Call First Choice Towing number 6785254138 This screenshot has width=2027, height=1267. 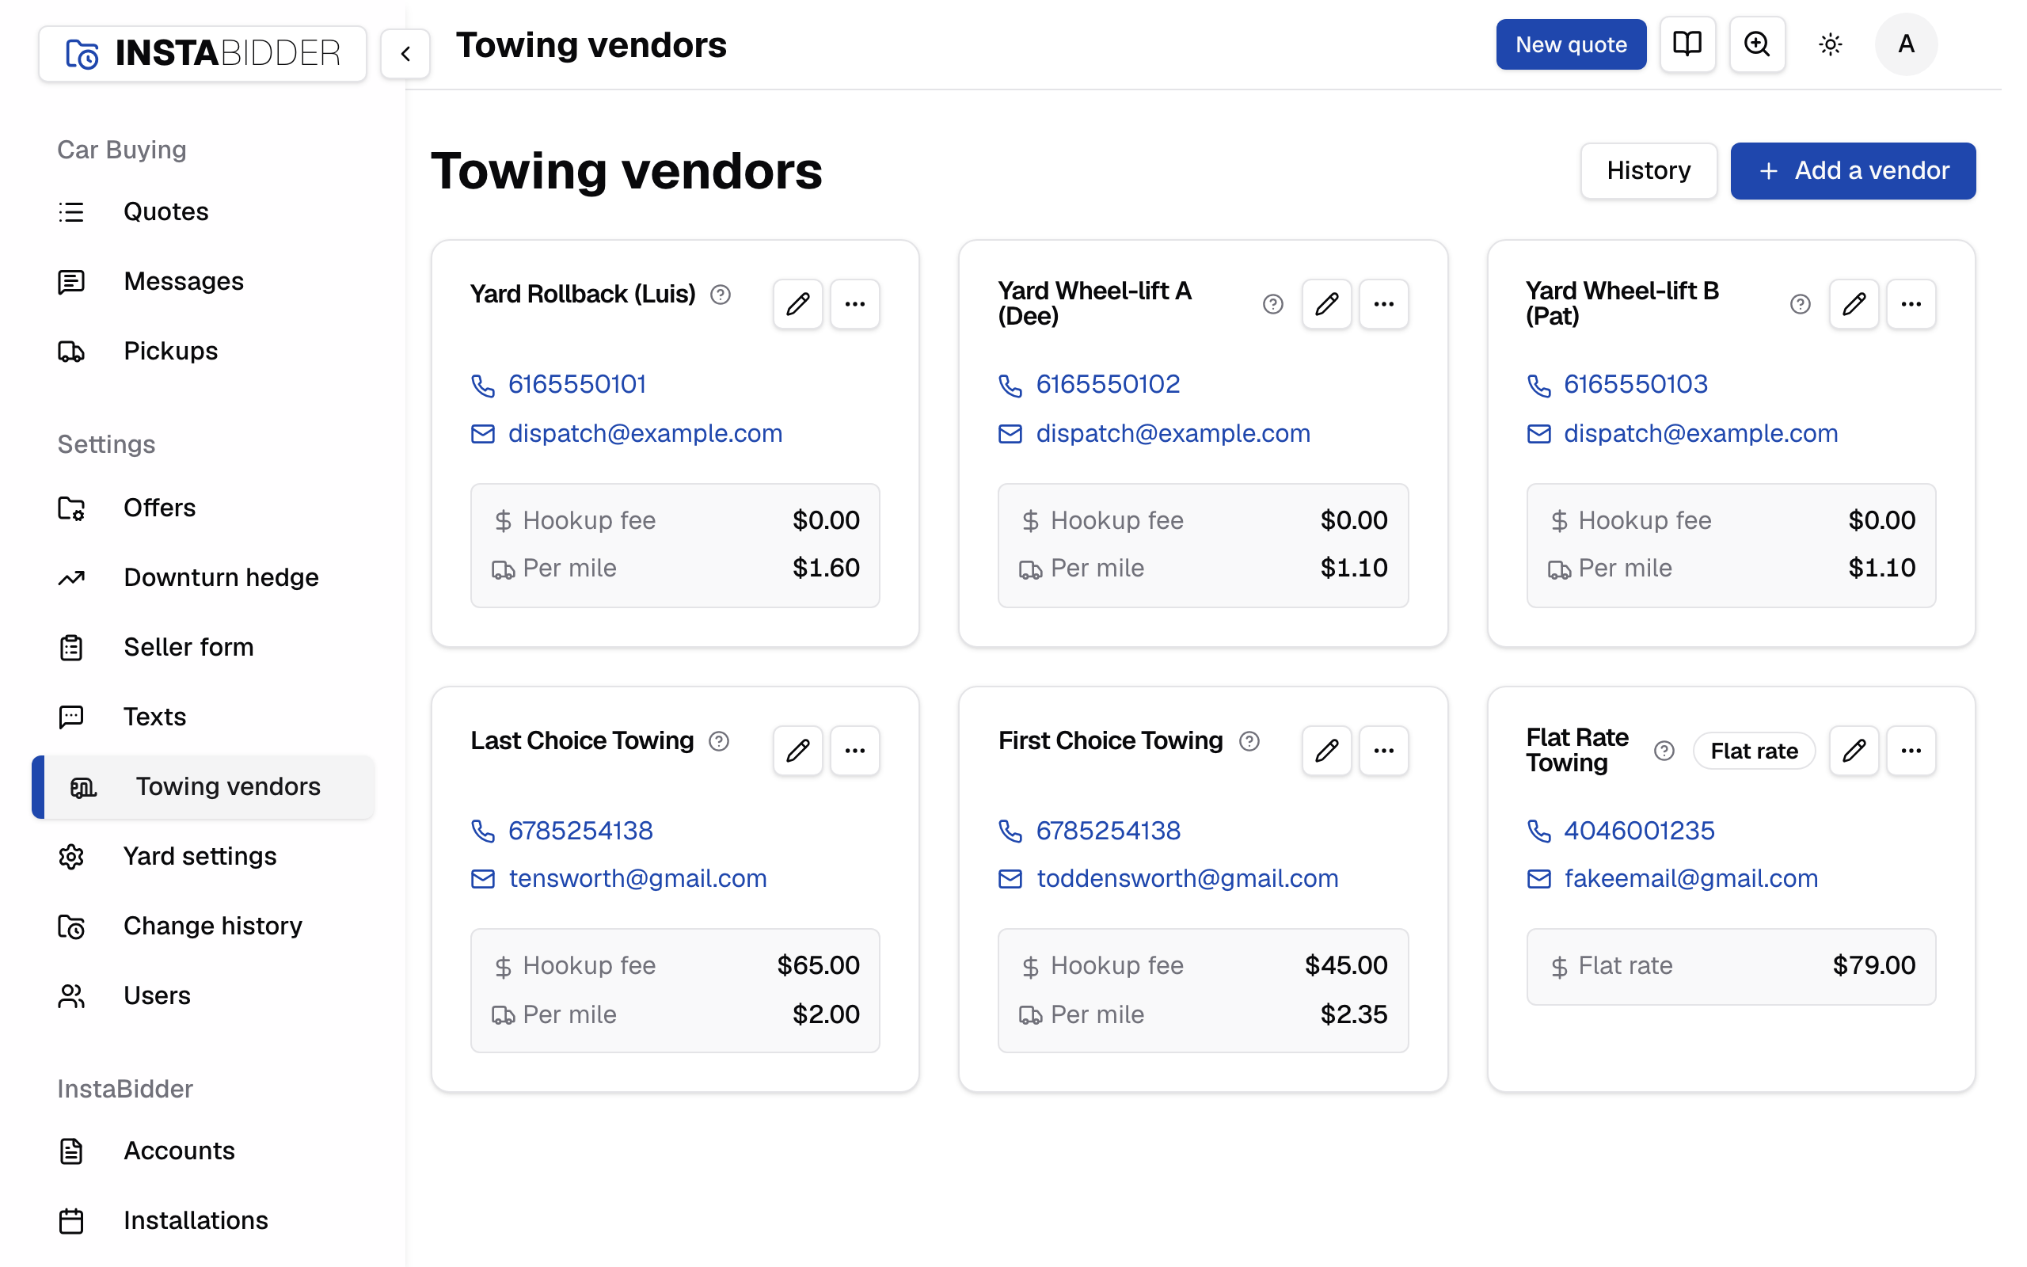click(x=1109, y=831)
